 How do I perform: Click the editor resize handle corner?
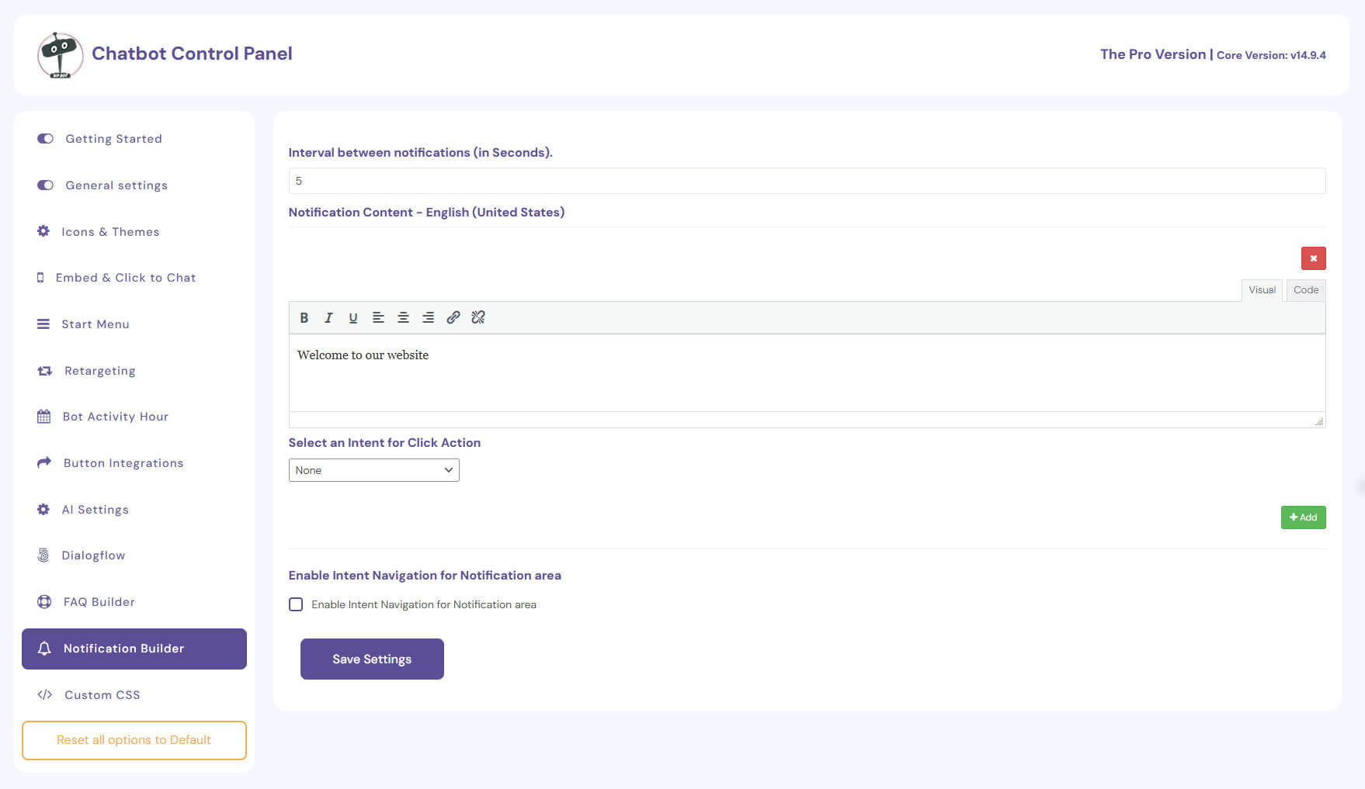pos(1319,421)
